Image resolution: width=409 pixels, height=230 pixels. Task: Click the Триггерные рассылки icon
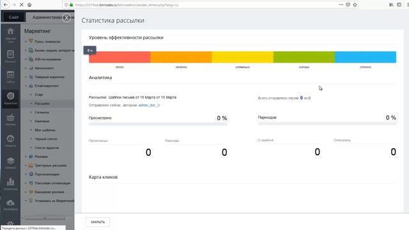click(31, 165)
